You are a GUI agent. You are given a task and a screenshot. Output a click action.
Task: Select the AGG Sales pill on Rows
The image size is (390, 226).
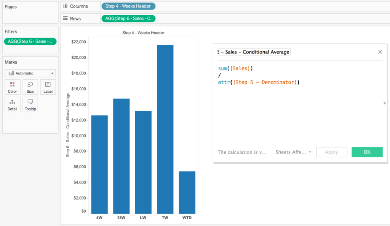click(128, 18)
